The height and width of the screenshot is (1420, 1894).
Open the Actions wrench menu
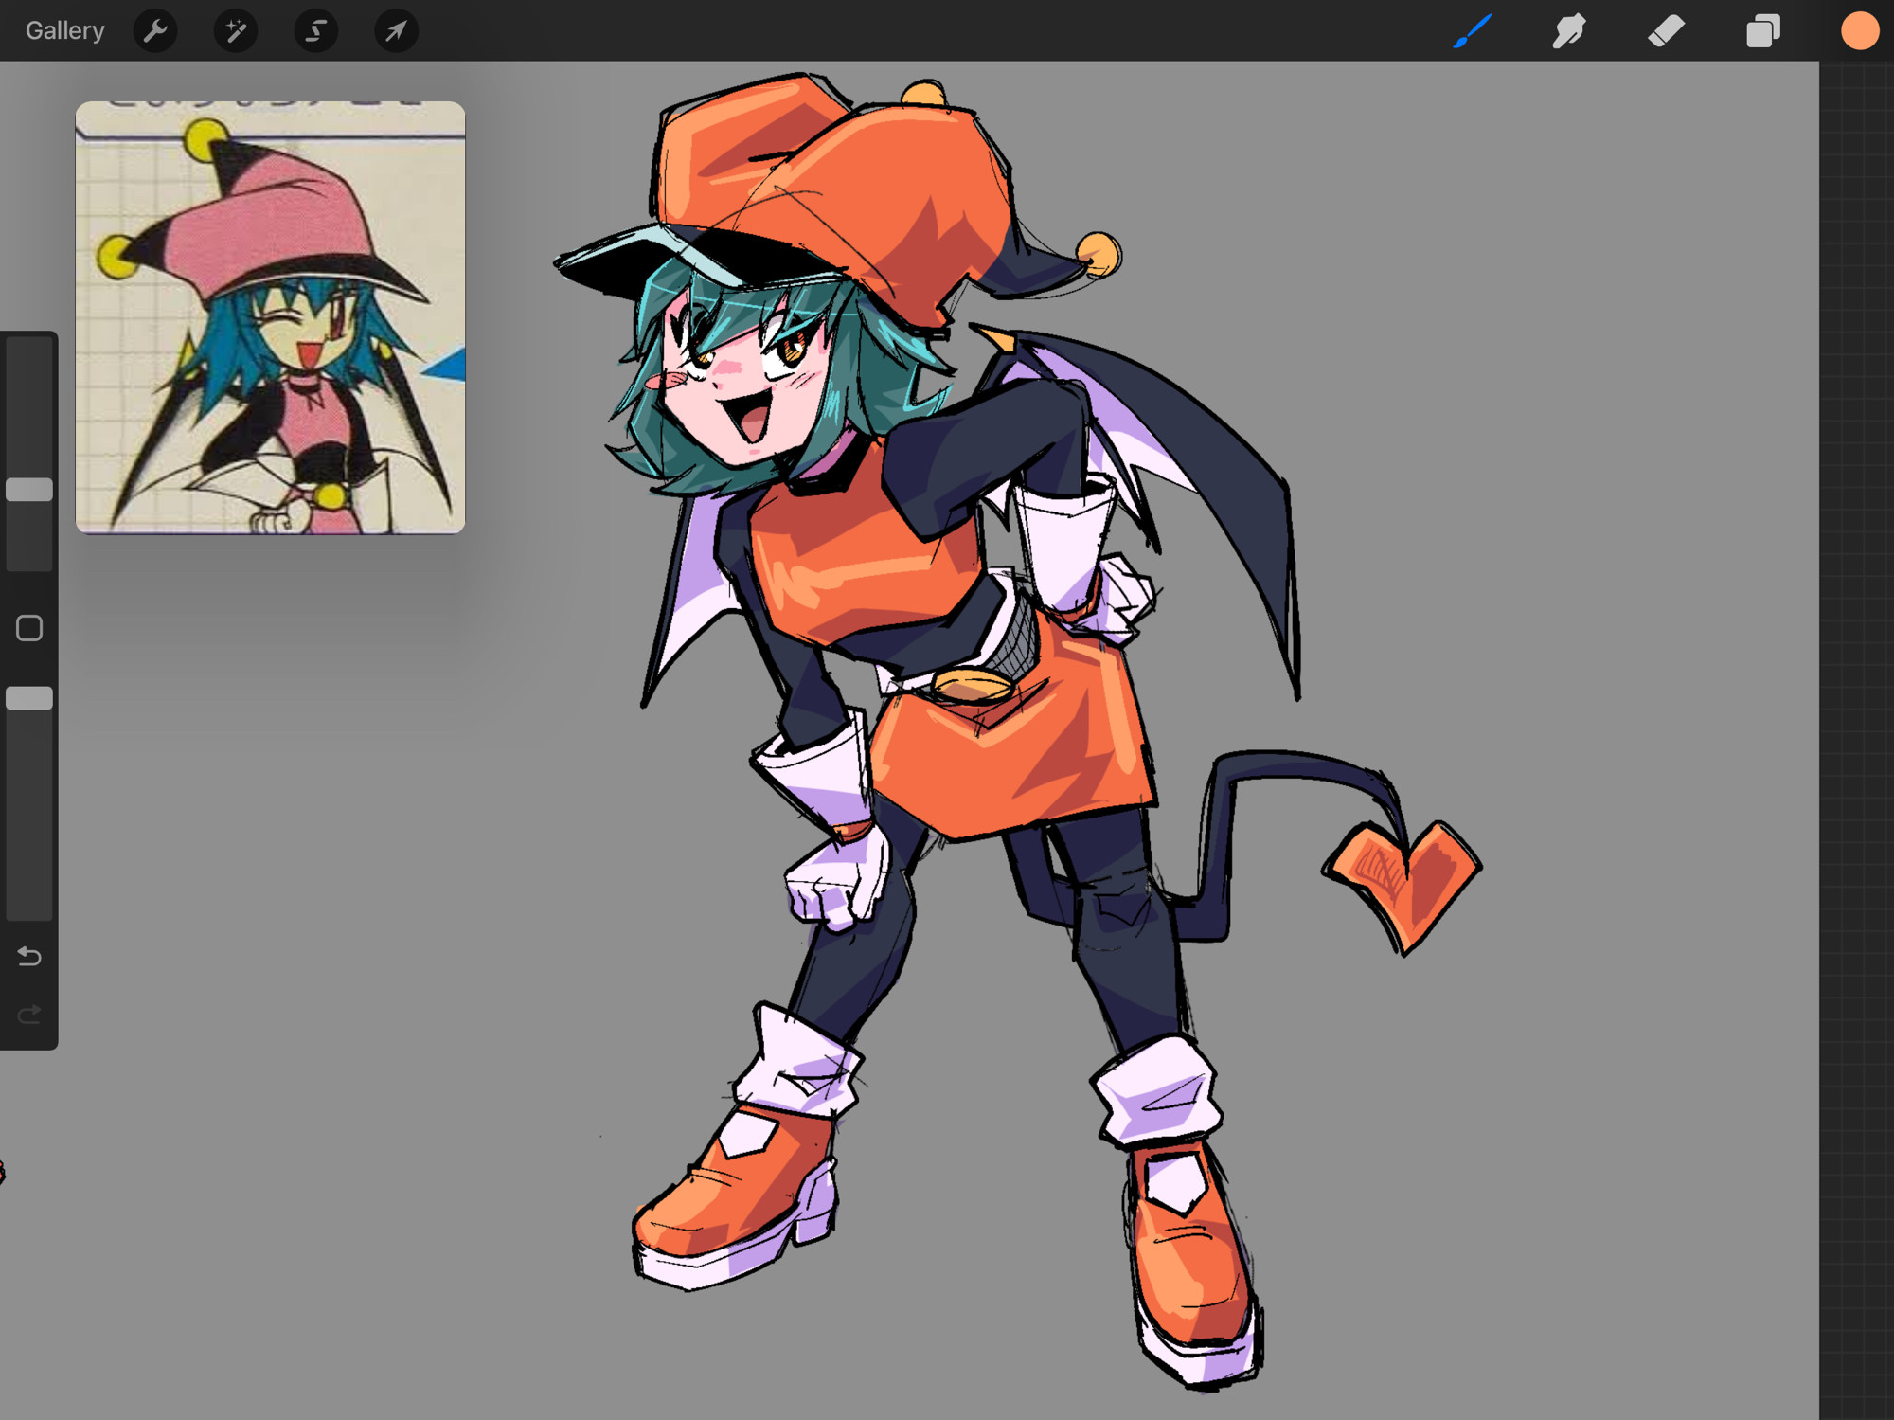155,31
